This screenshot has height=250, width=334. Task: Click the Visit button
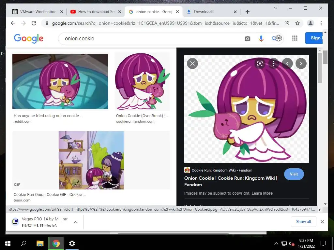click(294, 174)
